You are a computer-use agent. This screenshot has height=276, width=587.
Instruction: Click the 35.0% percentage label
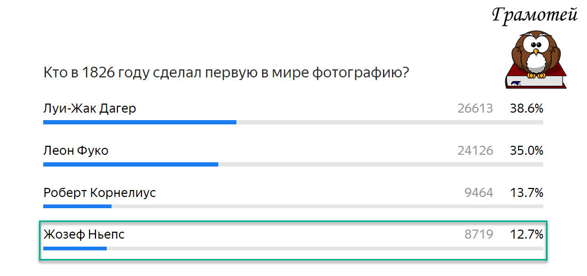point(526,151)
